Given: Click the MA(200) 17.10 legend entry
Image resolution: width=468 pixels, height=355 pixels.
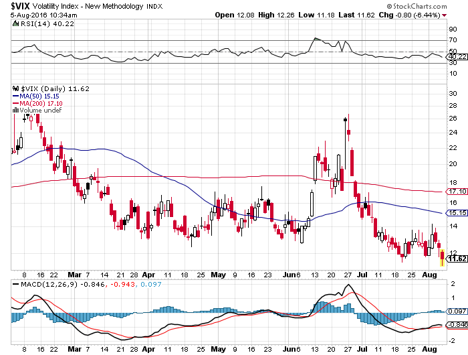Looking at the screenshot, I should [41, 103].
